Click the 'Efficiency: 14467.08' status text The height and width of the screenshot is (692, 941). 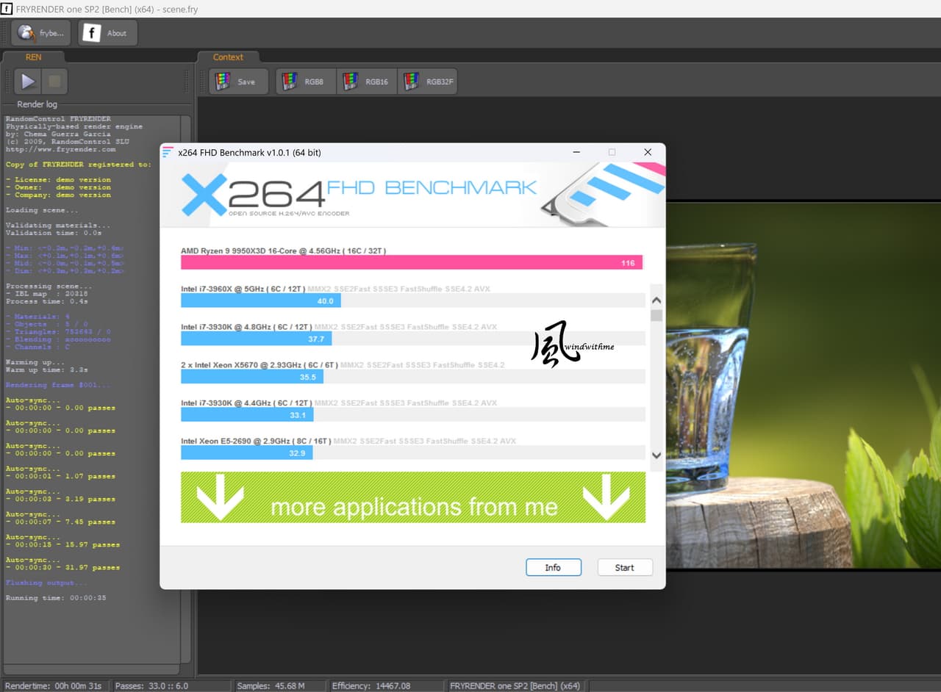(x=371, y=685)
